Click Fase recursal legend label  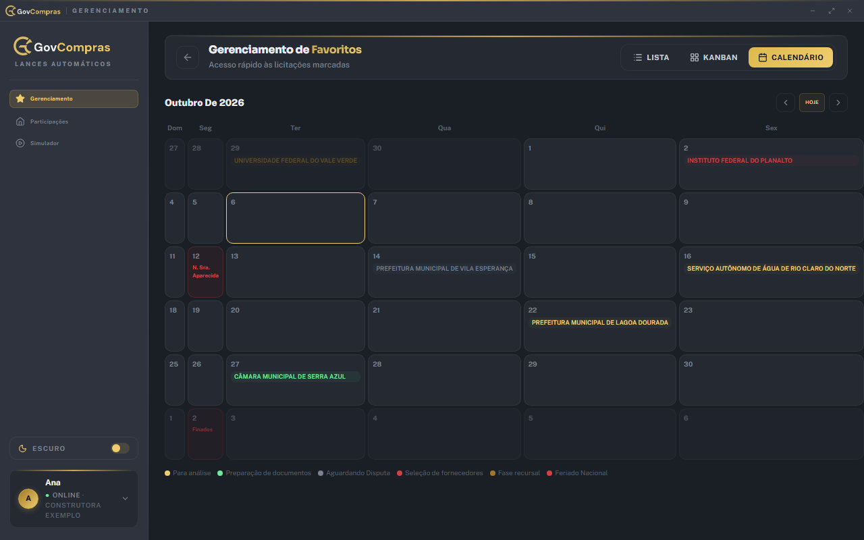[x=519, y=473]
